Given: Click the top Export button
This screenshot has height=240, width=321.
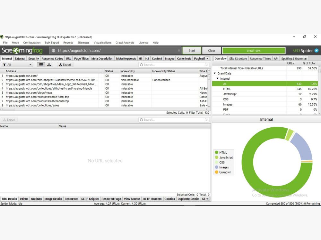Looking at the screenshot, I should click(65, 65).
